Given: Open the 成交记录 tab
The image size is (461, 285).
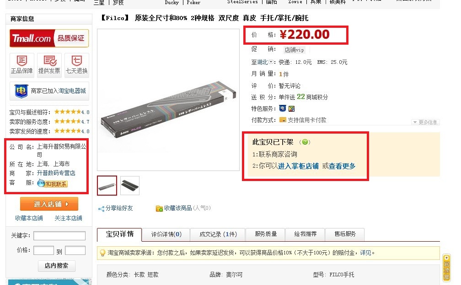Looking at the screenshot, I should (218, 234).
